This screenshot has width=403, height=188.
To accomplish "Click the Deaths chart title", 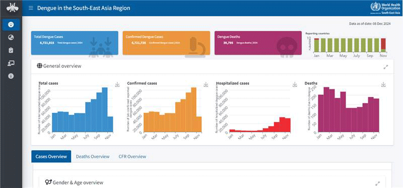I will pos(311,83).
